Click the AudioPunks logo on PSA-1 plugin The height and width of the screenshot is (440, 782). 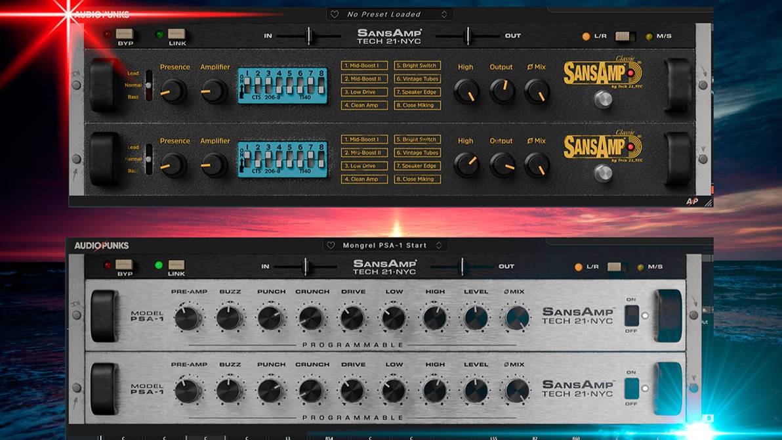pos(102,246)
